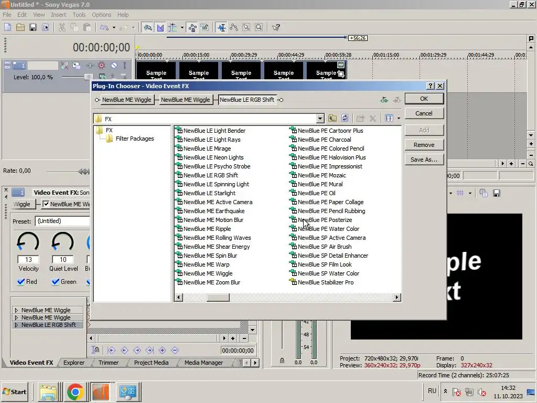The image size is (537, 403).
Task: Switch to the Project Media tab
Action: click(152, 363)
